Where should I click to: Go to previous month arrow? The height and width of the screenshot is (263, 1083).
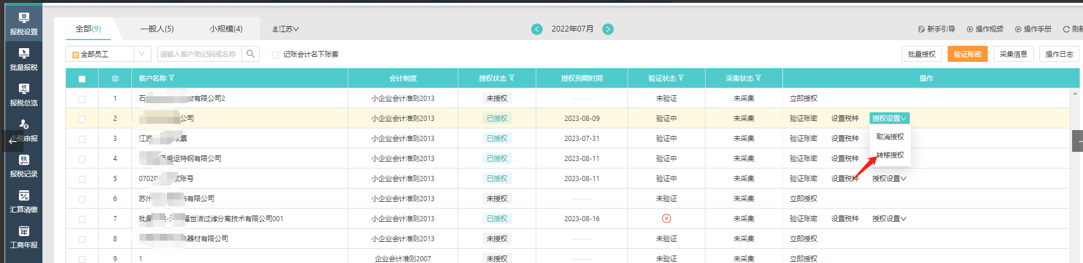tap(537, 29)
